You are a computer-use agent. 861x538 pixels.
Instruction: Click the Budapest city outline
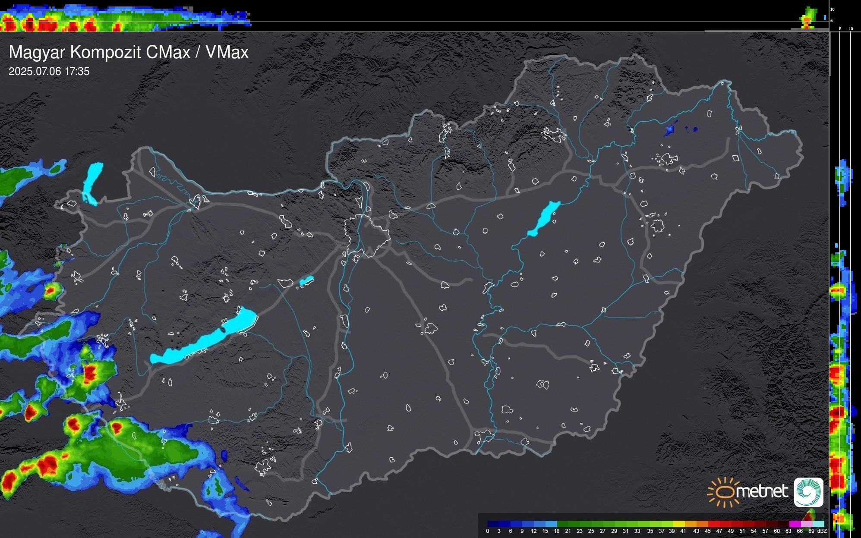pos(367,235)
